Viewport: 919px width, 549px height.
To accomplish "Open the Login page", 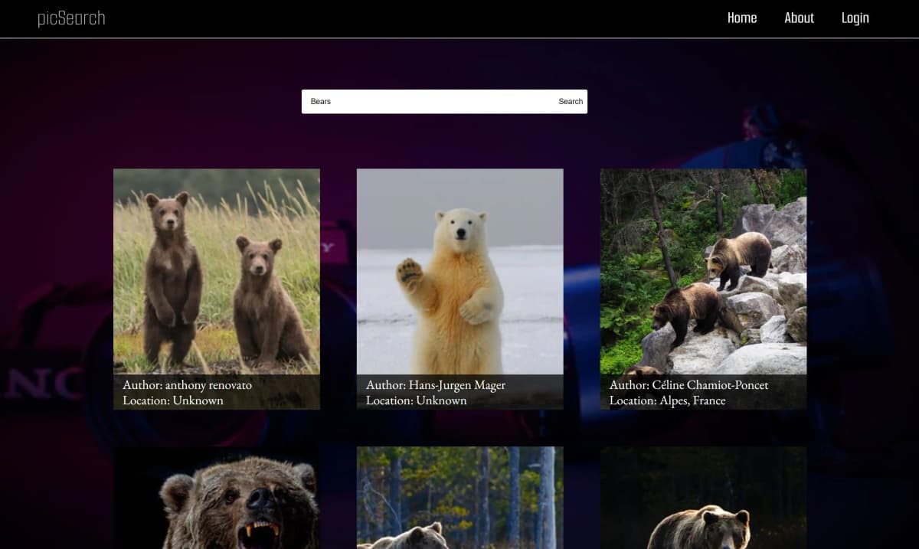I will pyautogui.click(x=855, y=18).
